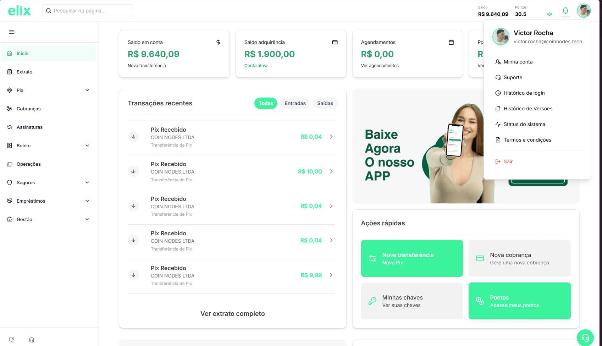Open details chevron of R$ 10,00 transaction

pos(331,171)
